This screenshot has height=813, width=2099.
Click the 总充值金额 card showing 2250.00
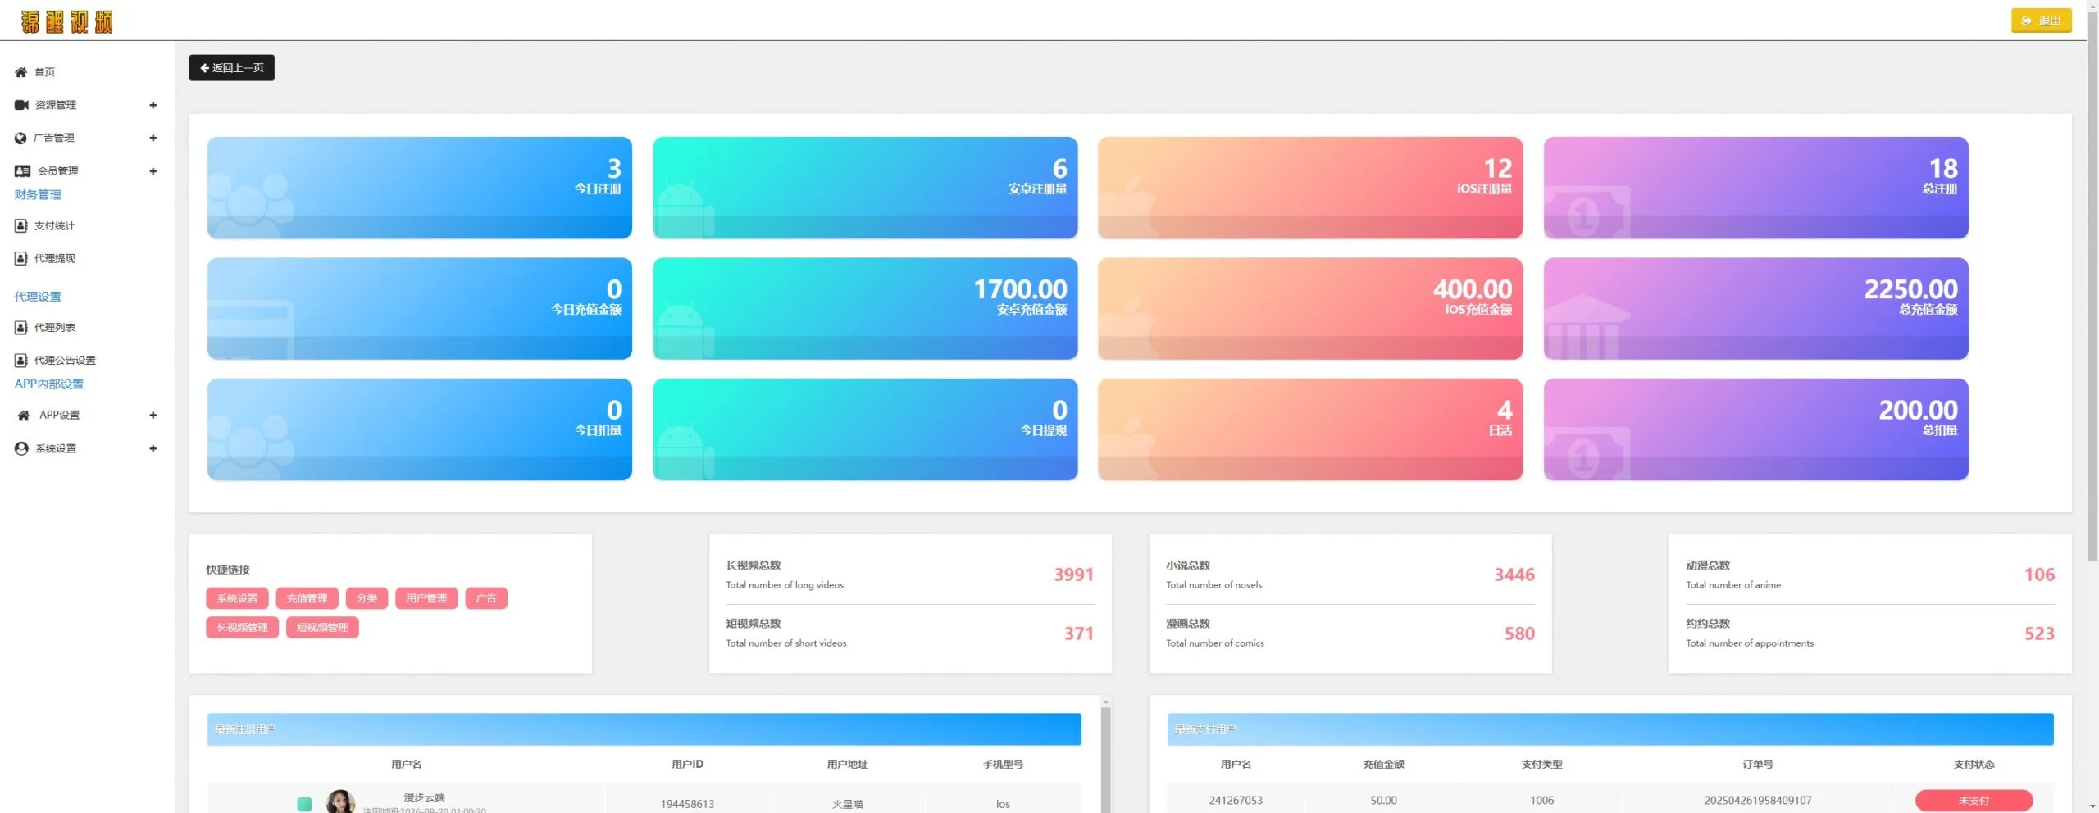(1755, 309)
